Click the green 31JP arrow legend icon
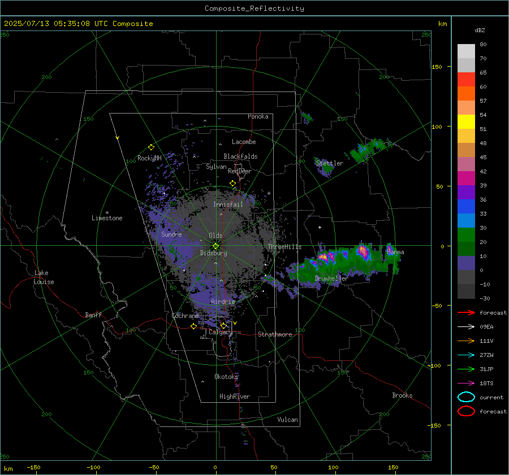 (x=466, y=369)
